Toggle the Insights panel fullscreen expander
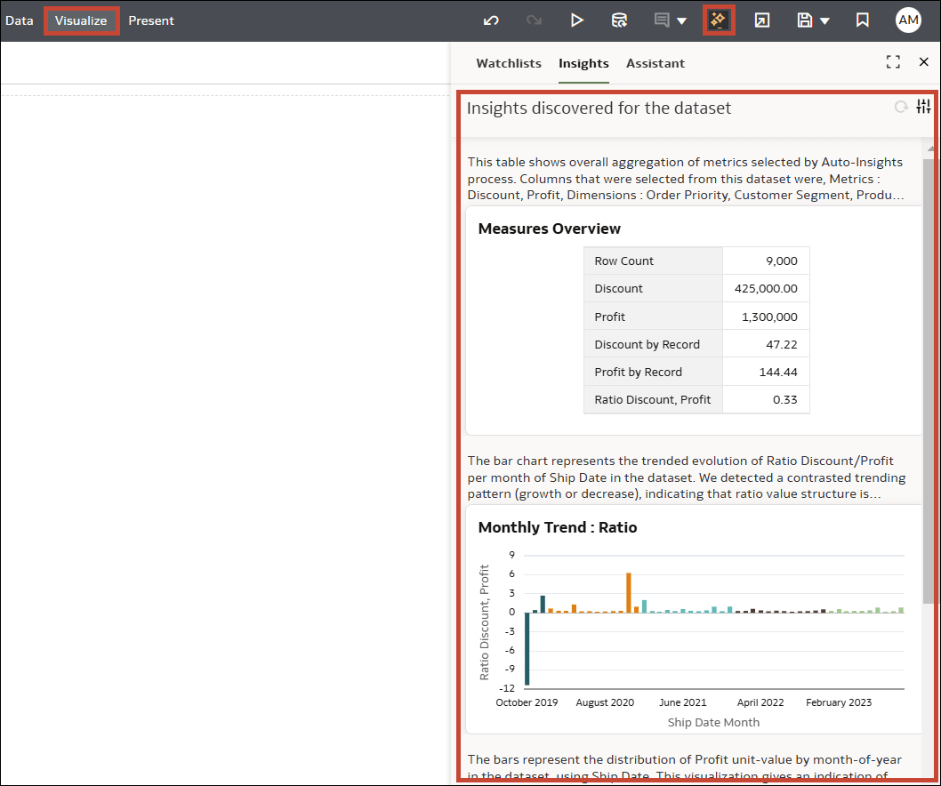The width and height of the screenshot is (941, 786). point(893,61)
